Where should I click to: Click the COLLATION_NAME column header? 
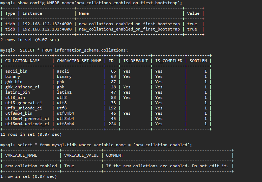tap(22, 61)
